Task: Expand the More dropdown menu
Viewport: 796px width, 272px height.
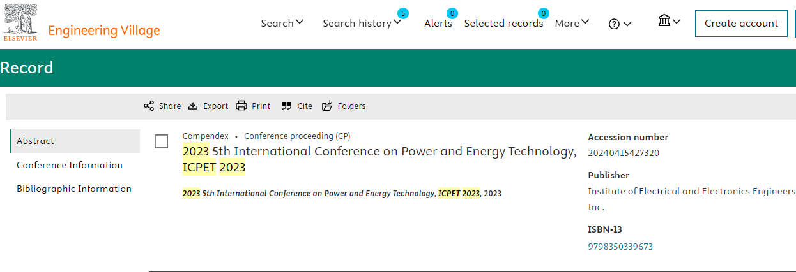Action: (572, 23)
